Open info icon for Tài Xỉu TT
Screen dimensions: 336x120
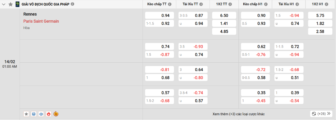(200, 4)
